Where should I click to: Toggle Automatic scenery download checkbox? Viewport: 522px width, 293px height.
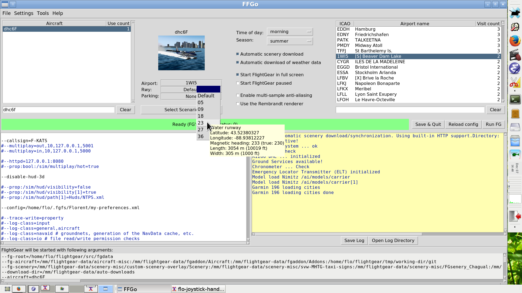click(x=238, y=54)
